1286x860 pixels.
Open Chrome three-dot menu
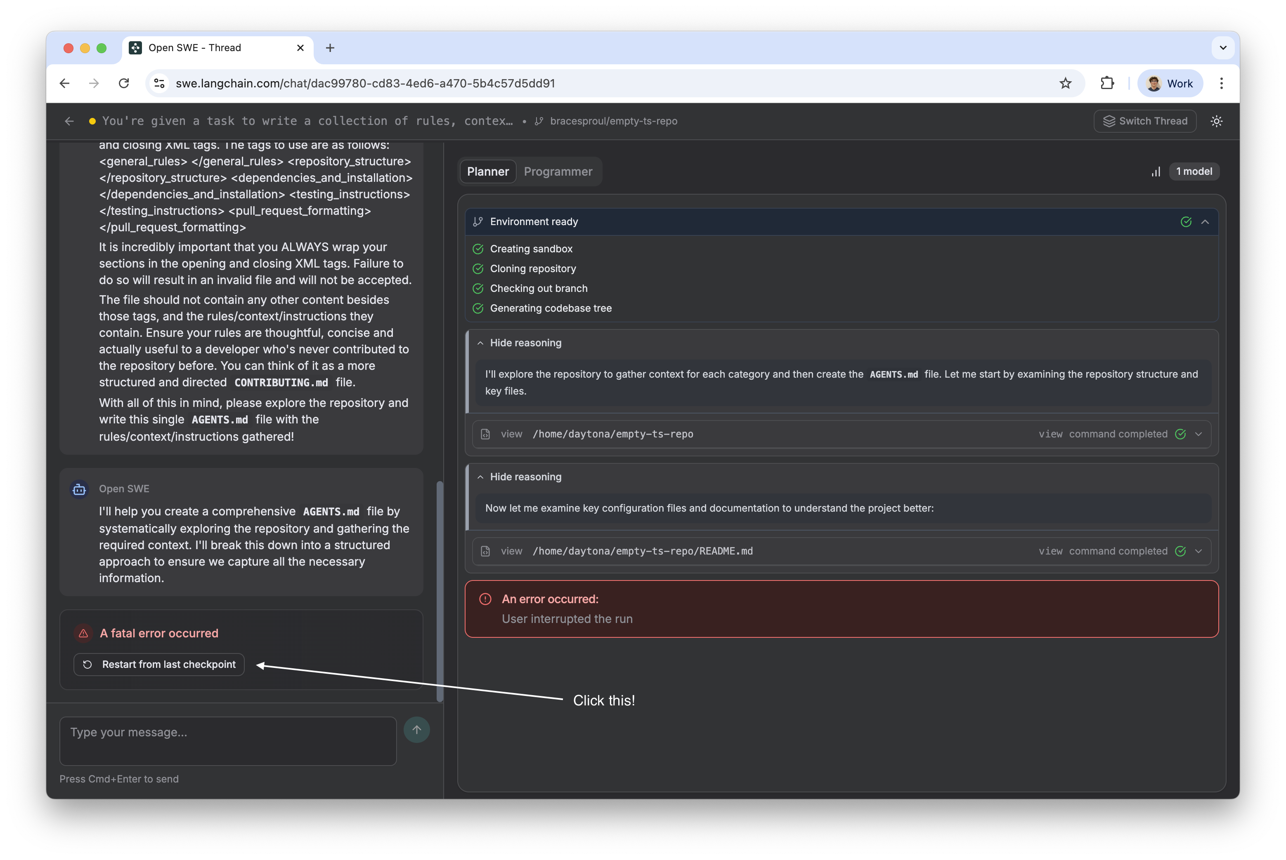click(1221, 83)
